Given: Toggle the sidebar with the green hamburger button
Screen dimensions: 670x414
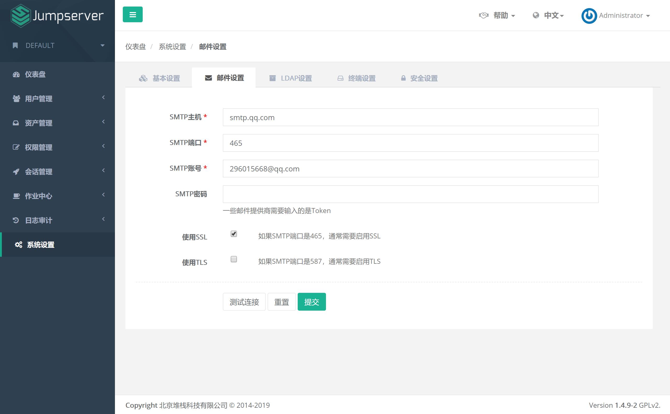Looking at the screenshot, I should pos(132,14).
